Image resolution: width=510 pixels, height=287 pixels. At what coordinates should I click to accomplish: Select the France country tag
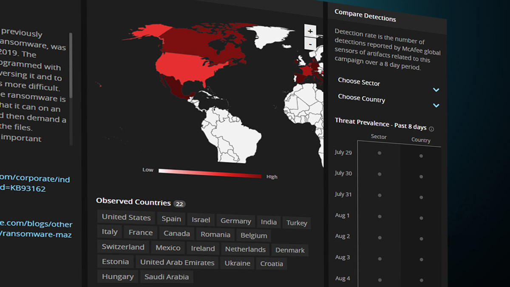click(x=141, y=233)
